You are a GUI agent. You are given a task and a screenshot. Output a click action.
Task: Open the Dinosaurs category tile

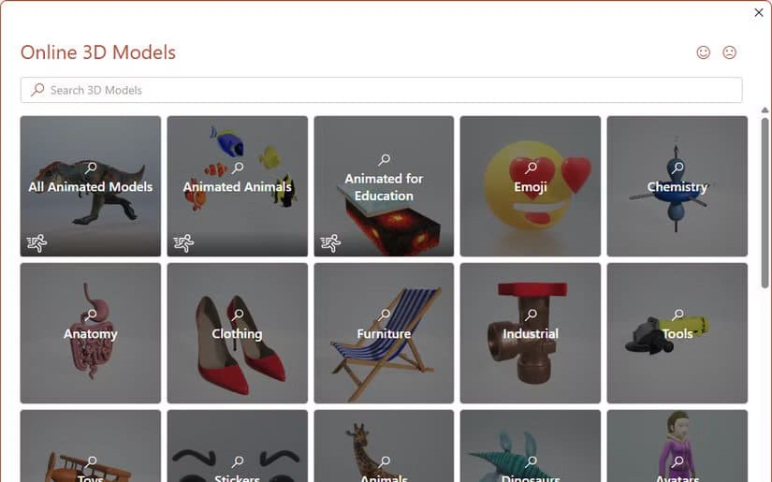tap(531, 446)
